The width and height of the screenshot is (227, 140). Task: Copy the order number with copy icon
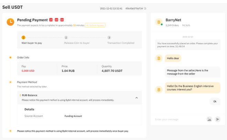click(x=145, y=8)
